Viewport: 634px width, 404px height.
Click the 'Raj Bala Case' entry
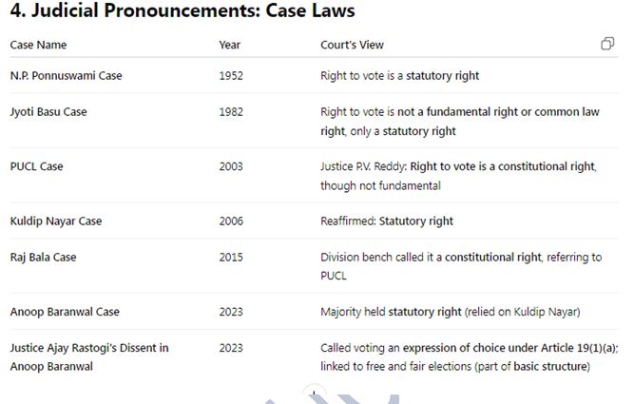tap(44, 258)
